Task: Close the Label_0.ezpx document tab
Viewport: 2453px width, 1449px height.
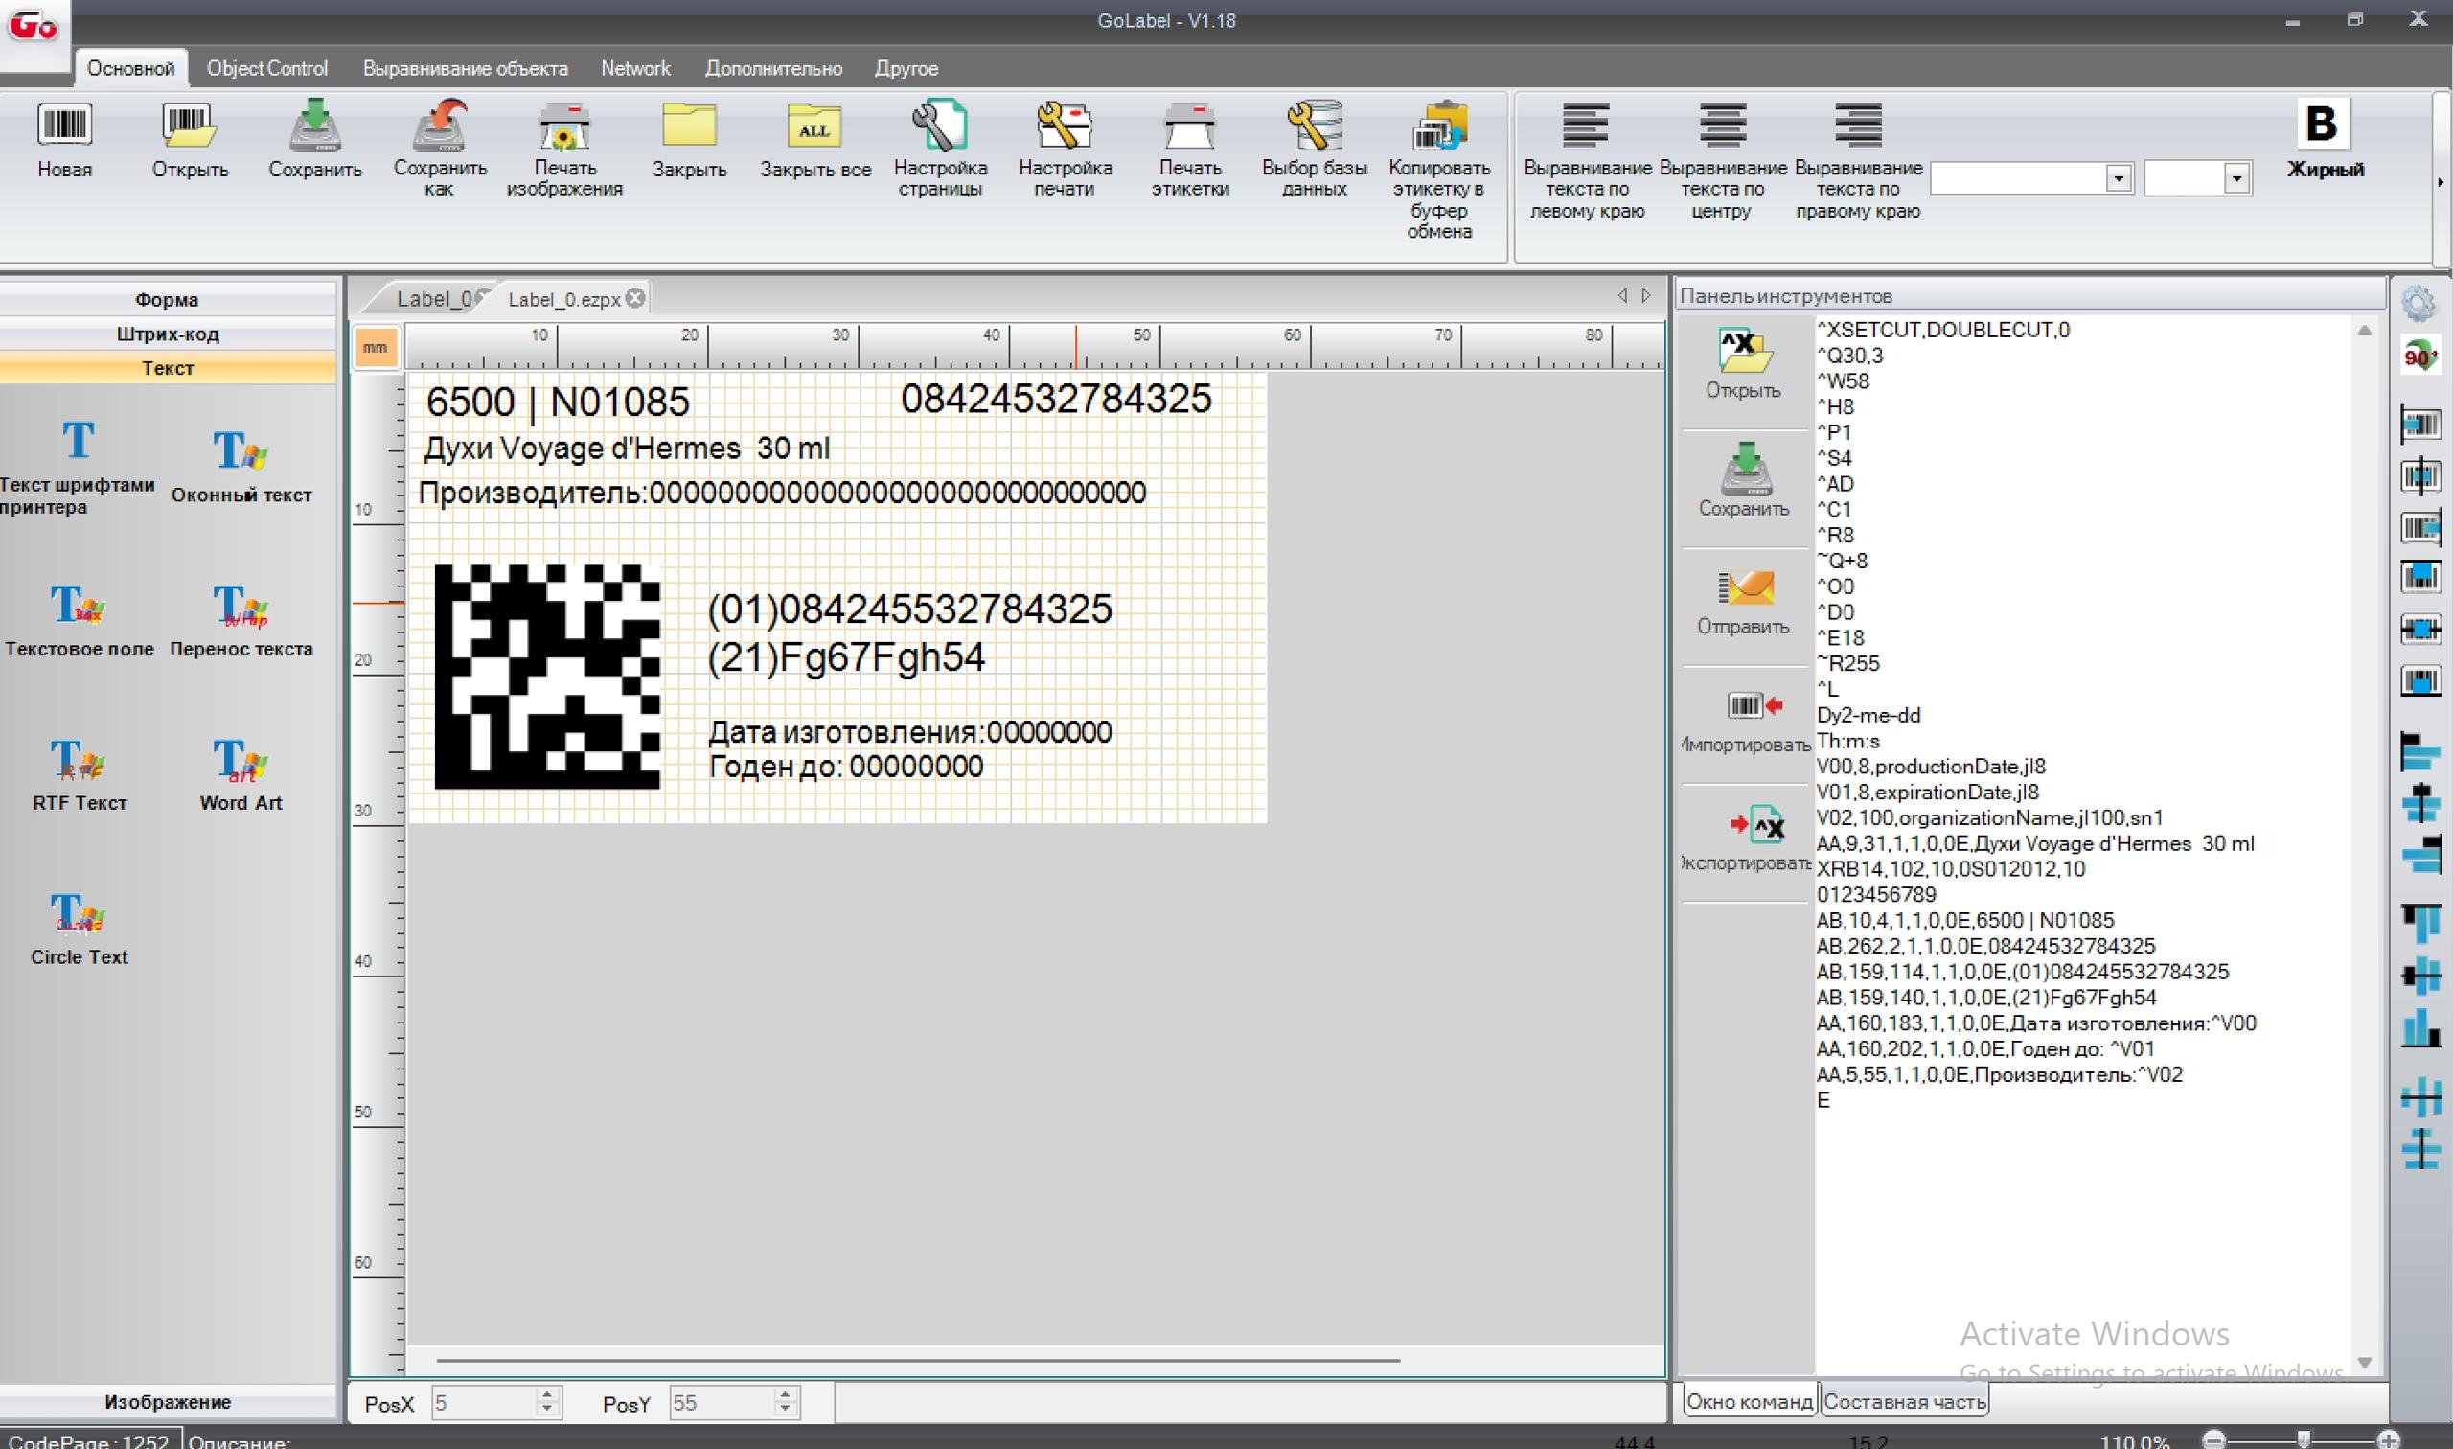Action: tap(635, 299)
